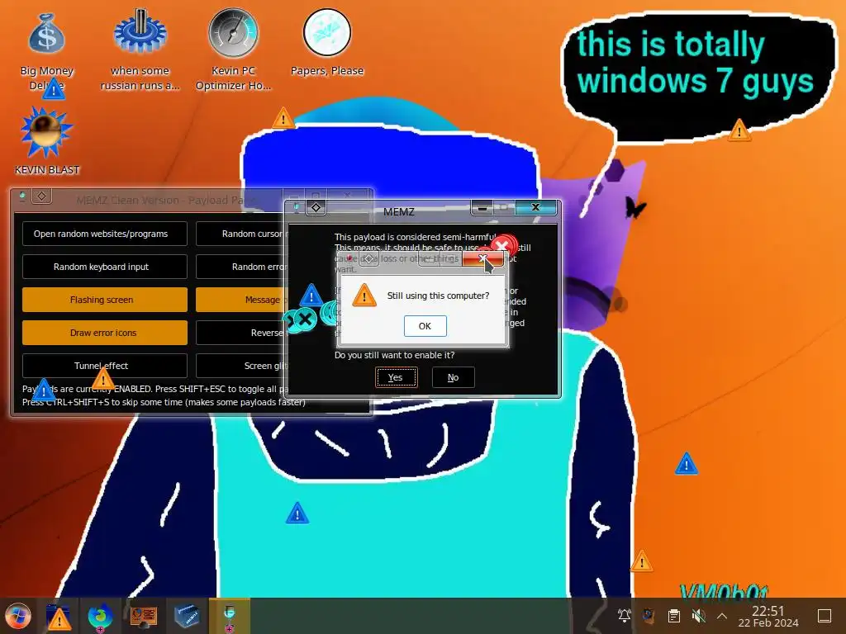Click 'Still using this computer?' message text
The height and width of the screenshot is (634, 846).
(x=438, y=296)
